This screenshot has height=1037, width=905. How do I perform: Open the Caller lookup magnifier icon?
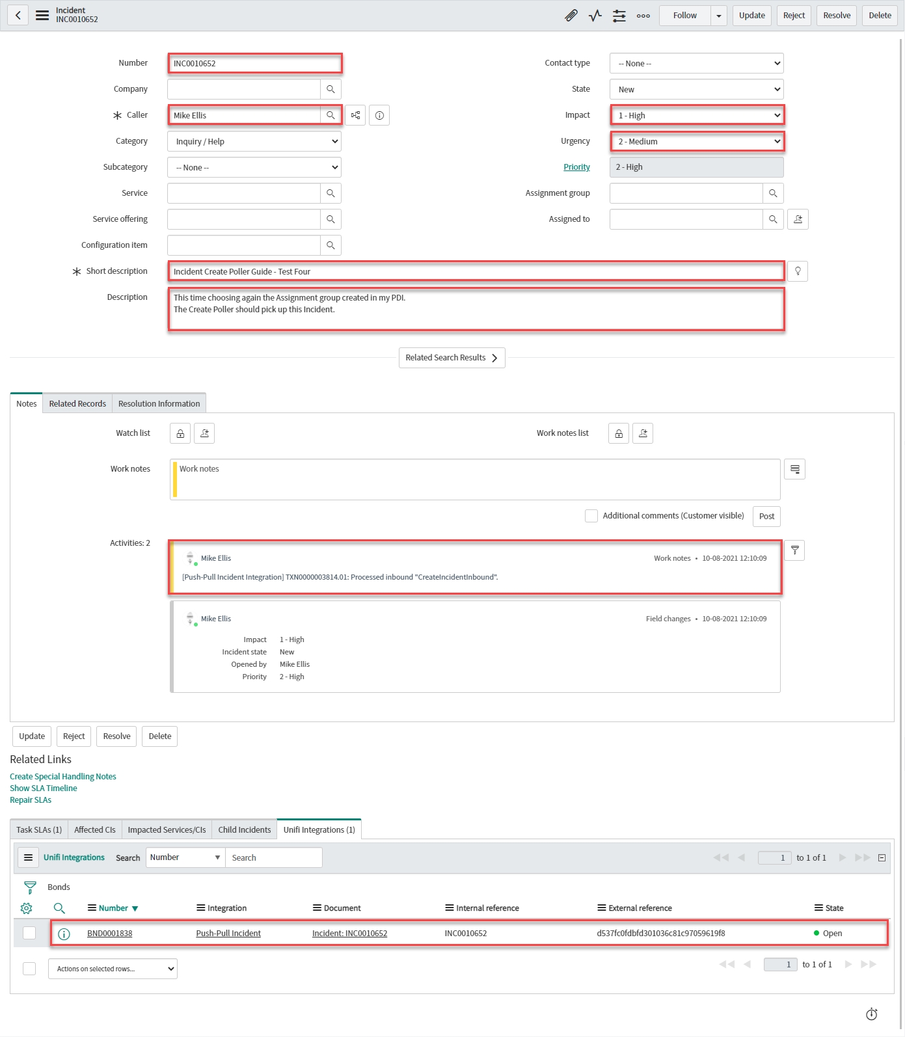tap(331, 115)
